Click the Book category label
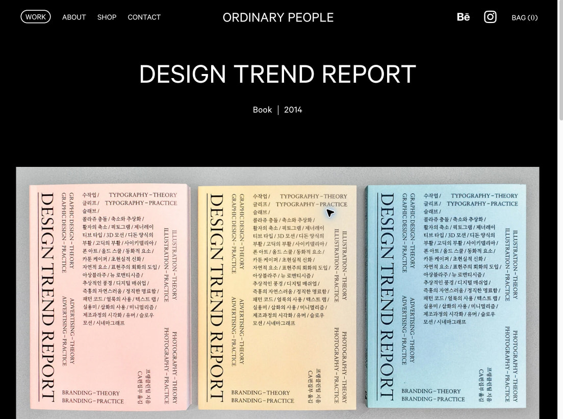Viewport: 563px width, 419px height. click(262, 110)
